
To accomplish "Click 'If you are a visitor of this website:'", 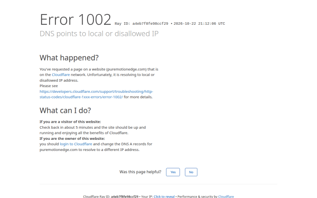I will [70, 122].
